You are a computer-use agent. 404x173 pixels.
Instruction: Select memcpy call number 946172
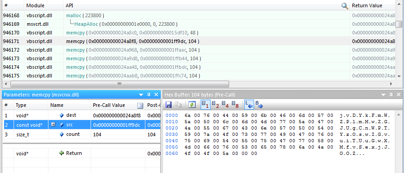tap(198, 50)
